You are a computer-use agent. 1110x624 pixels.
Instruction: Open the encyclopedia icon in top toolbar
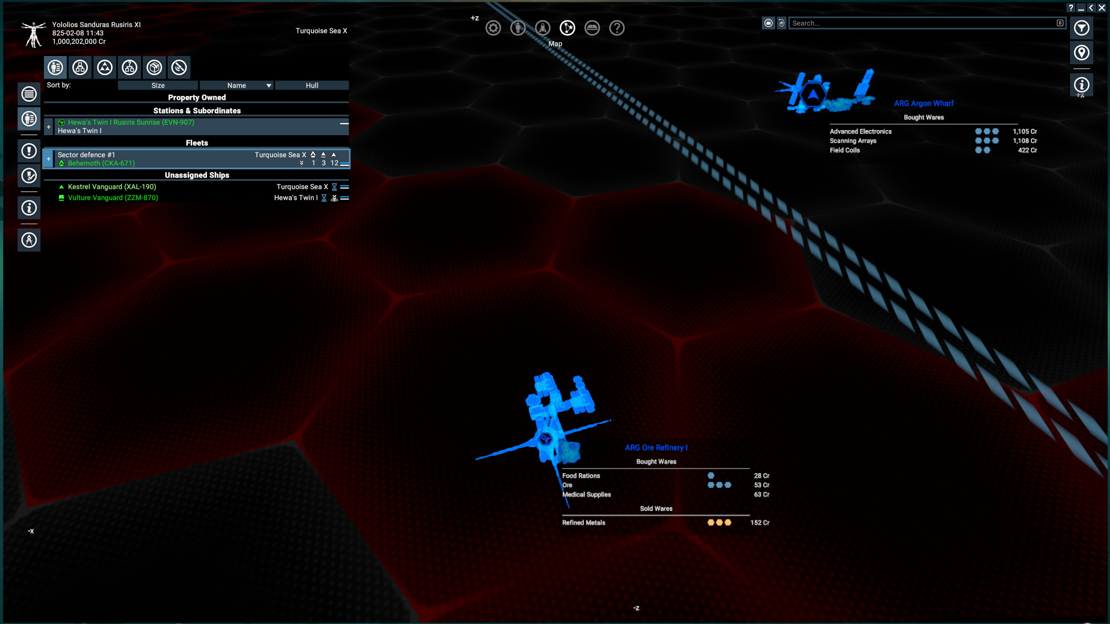coord(592,28)
